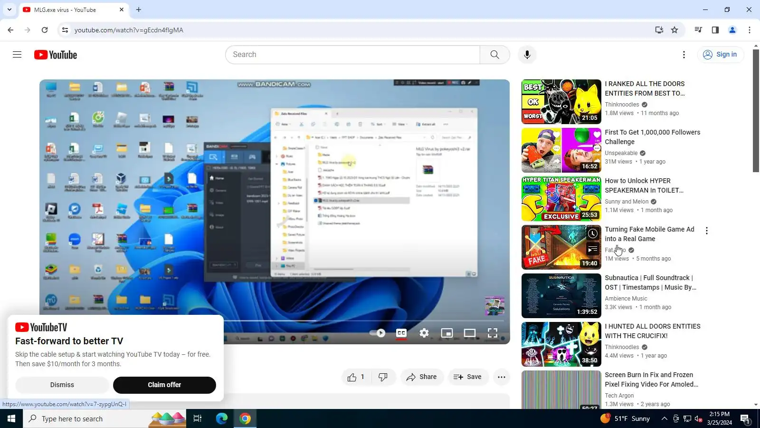This screenshot has height=428, width=760.
Task: Install the YouTube app from address bar
Action: [659, 30]
